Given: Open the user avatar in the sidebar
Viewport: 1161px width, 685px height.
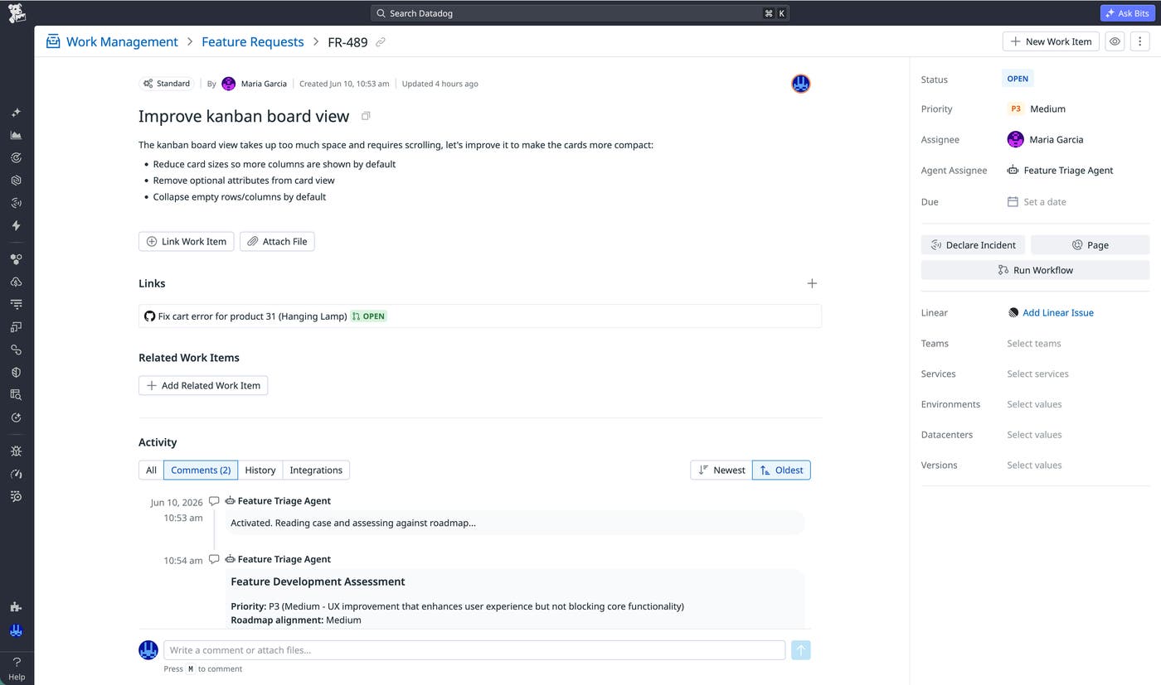Looking at the screenshot, I should click(16, 630).
